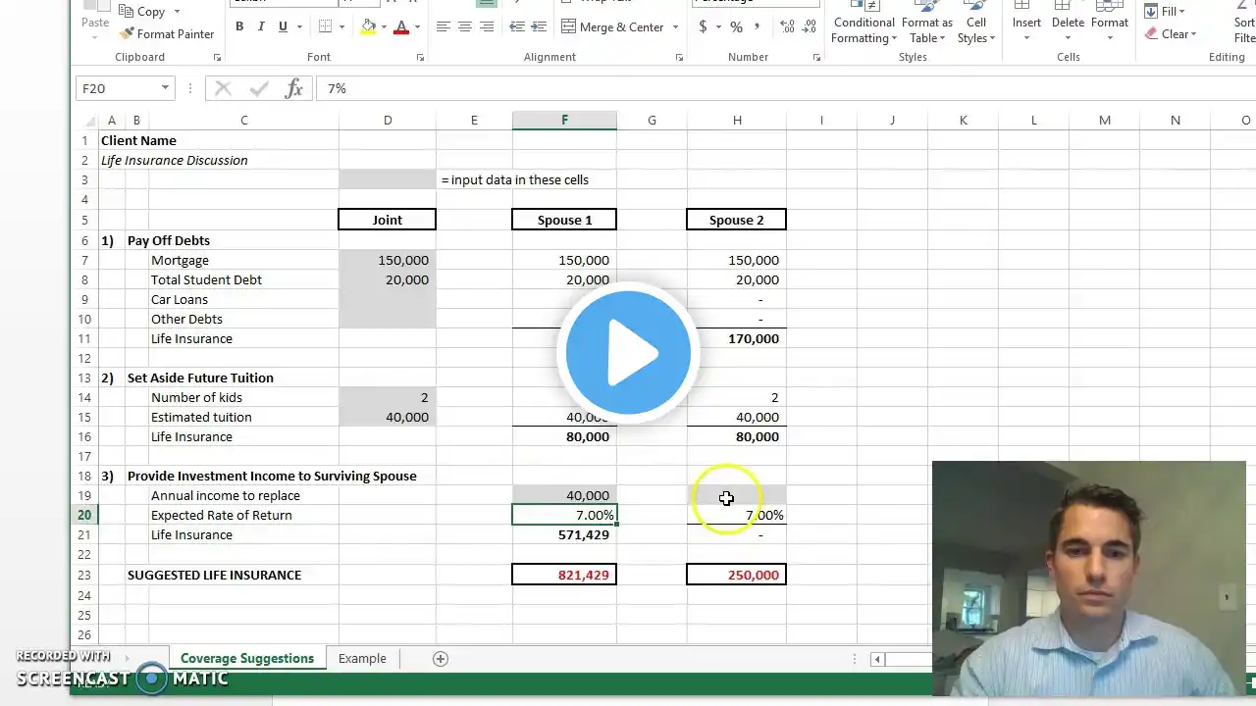Toggle italic formatting
Image resolution: width=1256 pixels, height=706 pixels.
click(x=261, y=27)
